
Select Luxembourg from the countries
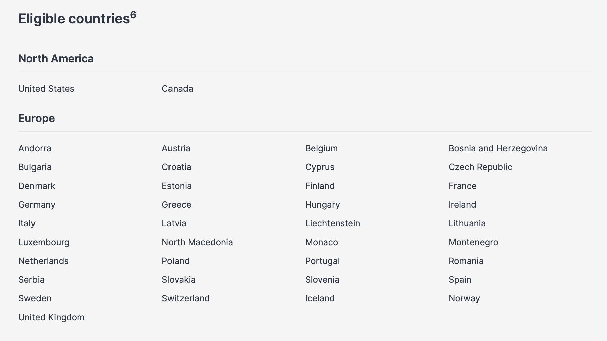44,242
